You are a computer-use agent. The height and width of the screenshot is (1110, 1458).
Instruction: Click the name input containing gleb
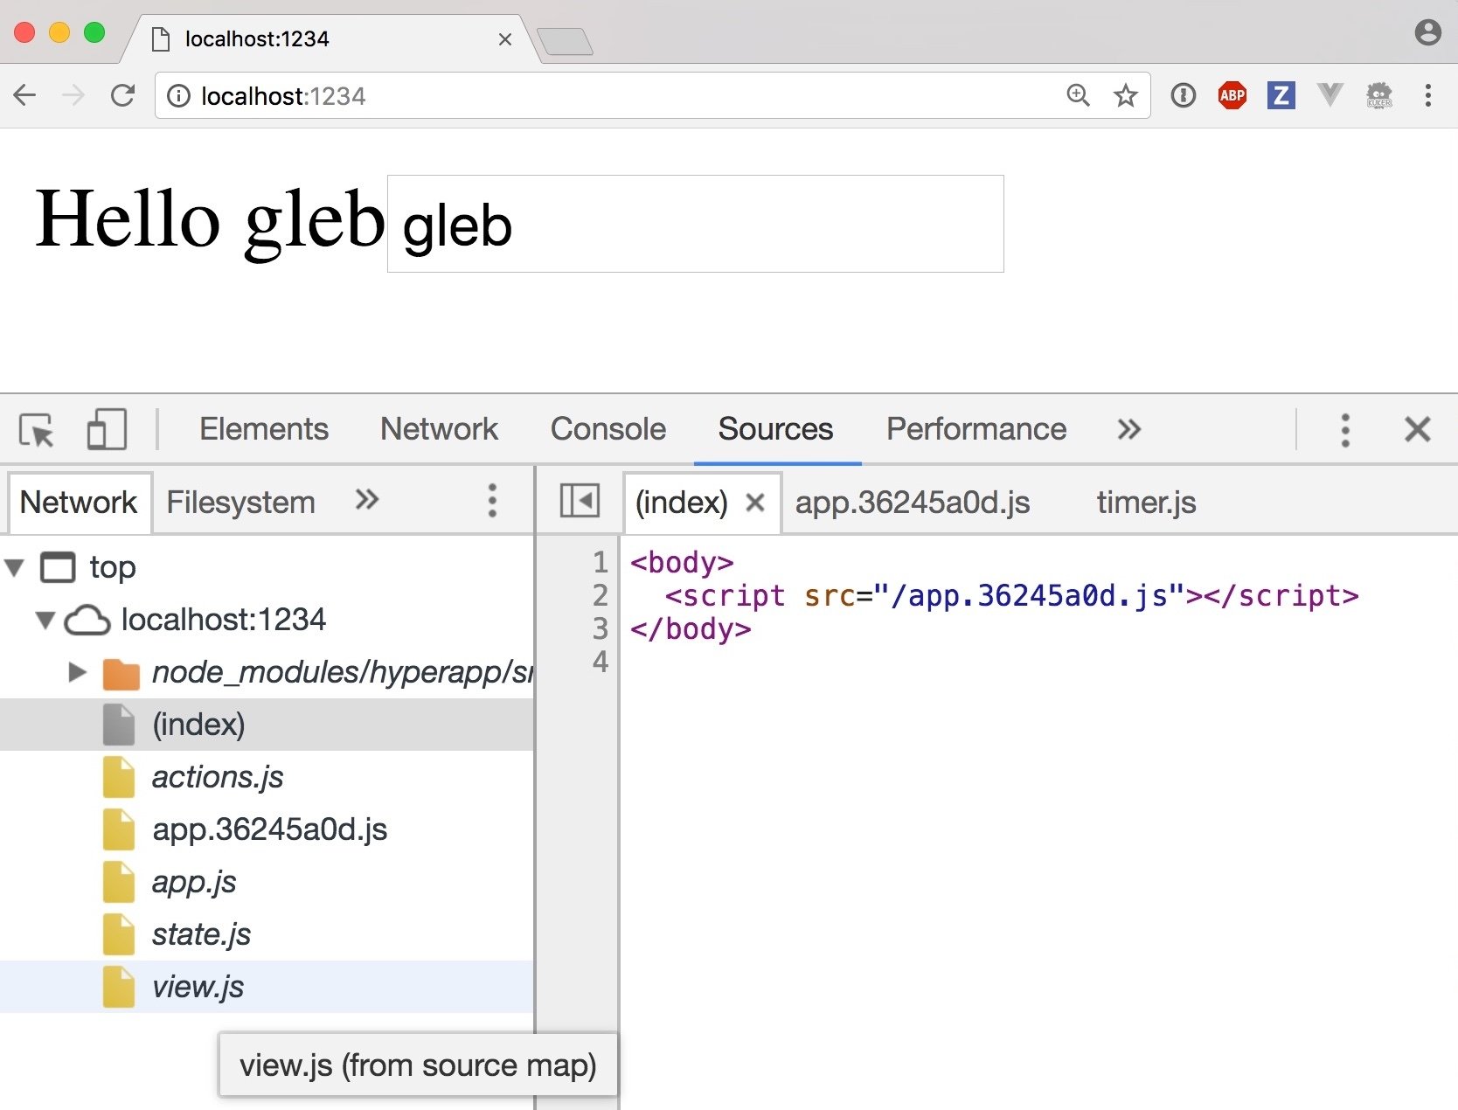[x=696, y=224]
